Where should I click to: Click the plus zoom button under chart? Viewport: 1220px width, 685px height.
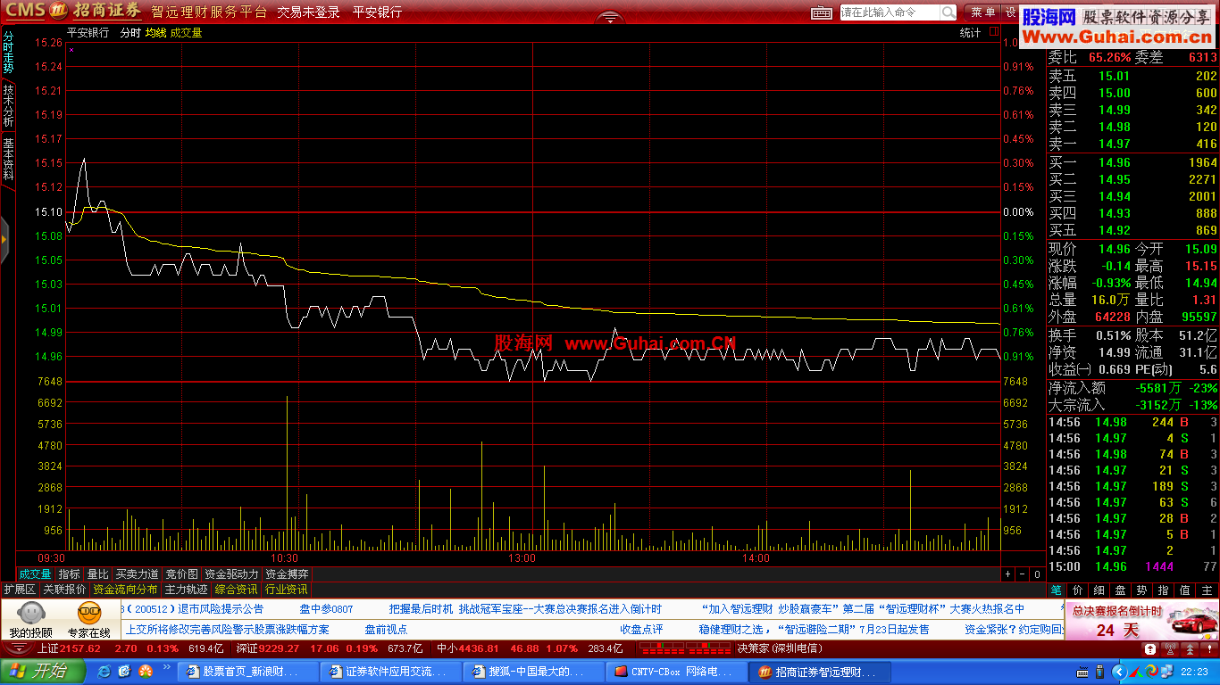1007,574
